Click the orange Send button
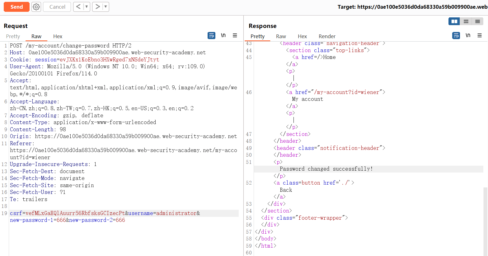Image resolution: width=488 pixels, height=256 pixels. pos(16,7)
